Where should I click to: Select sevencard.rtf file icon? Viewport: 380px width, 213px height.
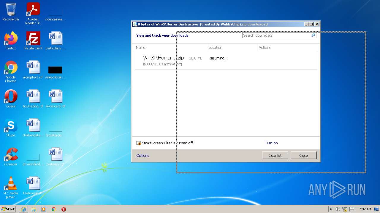click(x=55, y=99)
